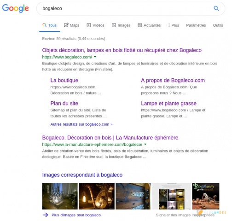Click the blue search magnifier icon

216,8
